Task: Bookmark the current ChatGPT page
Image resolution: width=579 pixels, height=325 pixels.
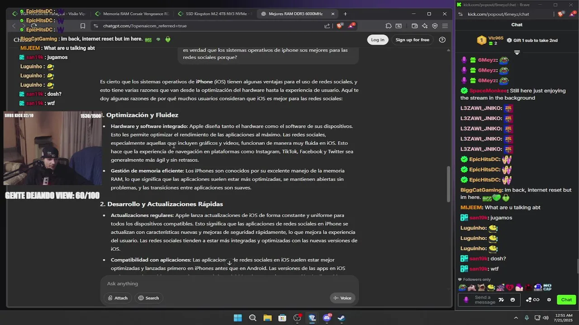Action: (83, 26)
